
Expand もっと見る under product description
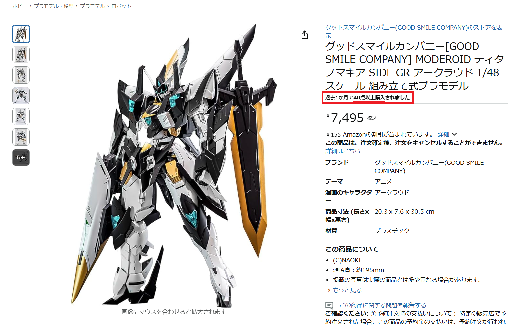(347, 290)
